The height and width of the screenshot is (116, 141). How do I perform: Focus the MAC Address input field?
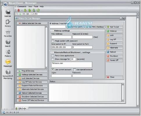click(61, 37)
